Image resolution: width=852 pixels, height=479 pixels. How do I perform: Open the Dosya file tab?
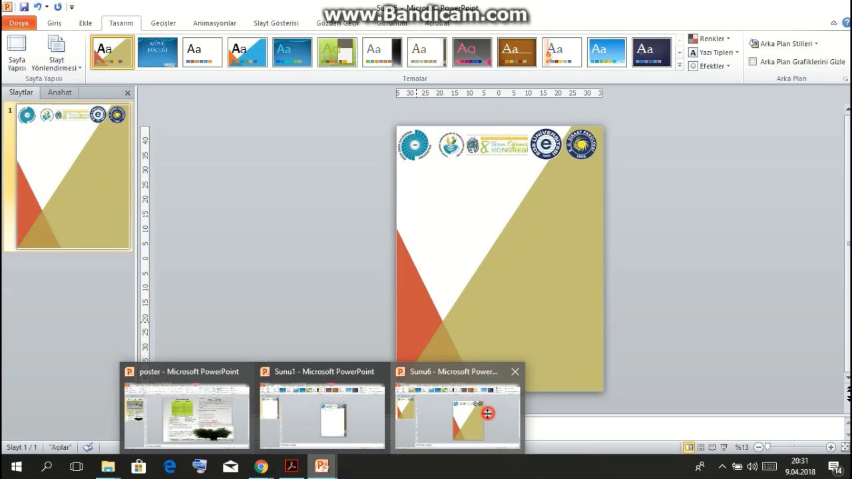click(19, 23)
